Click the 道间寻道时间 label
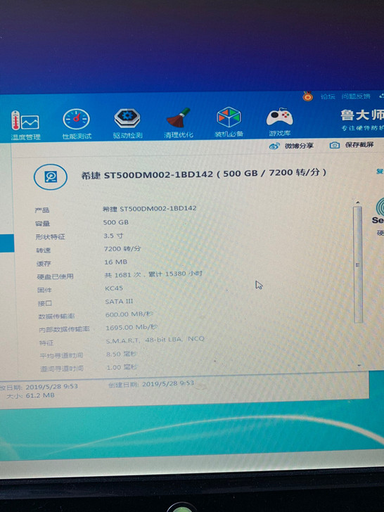384x512 pixels. [x=62, y=369]
